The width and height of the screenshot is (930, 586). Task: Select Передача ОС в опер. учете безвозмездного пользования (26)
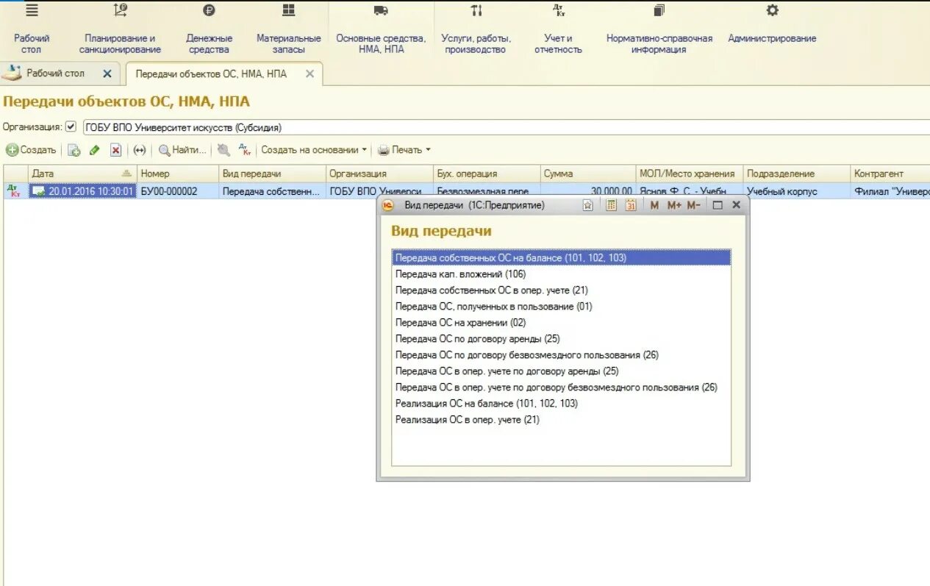coord(561,387)
